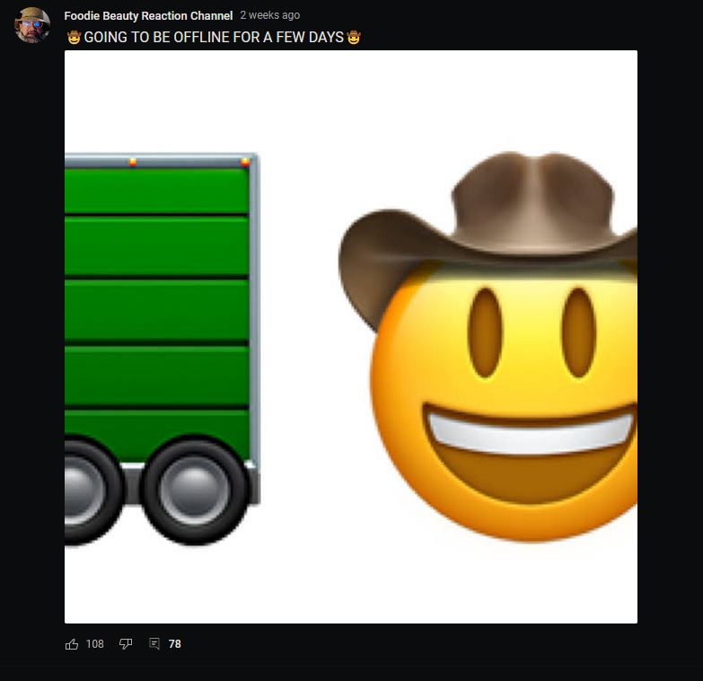Select the 'GOING TO BE OFFLINE' post text
The width and height of the screenshot is (703, 681).
coord(214,37)
